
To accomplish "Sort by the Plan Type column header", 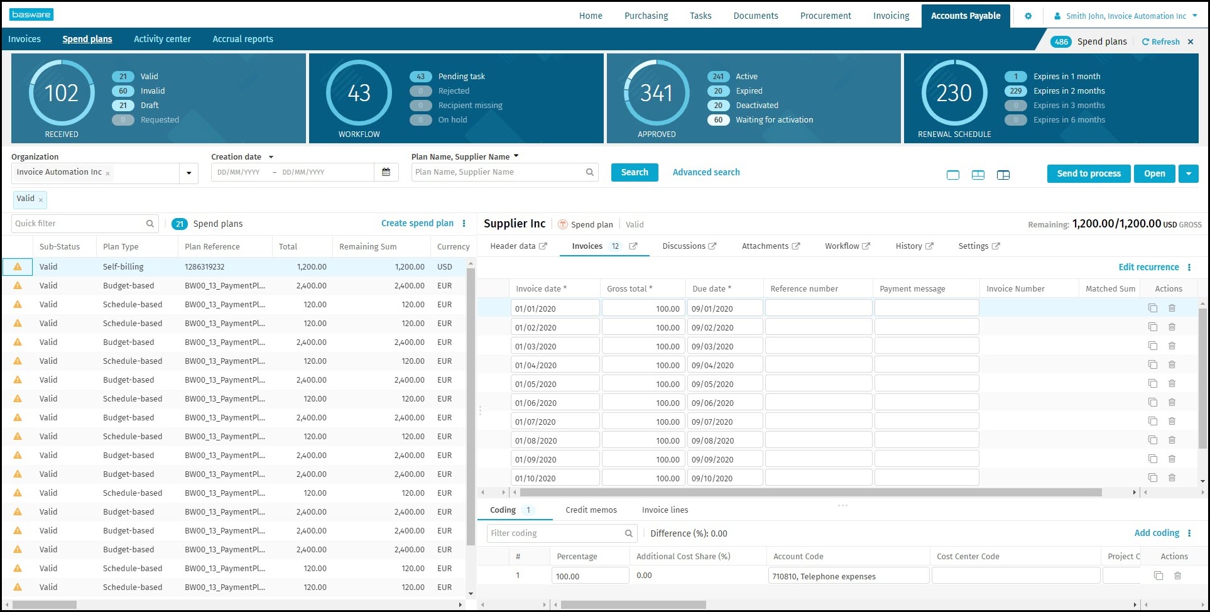I will tap(121, 247).
